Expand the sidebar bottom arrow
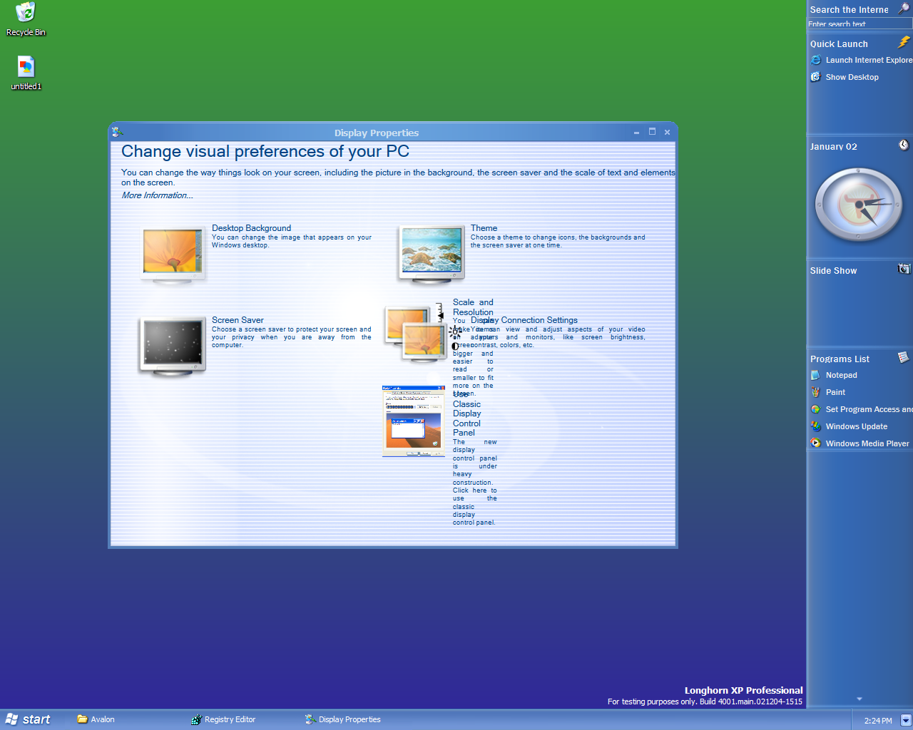The height and width of the screenshot is (730, 913). (x=859, y=699)
